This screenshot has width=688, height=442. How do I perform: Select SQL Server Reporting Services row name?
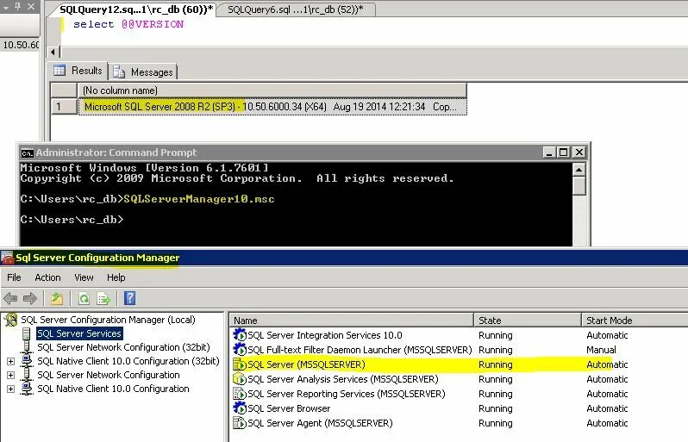tap(347, 394)
